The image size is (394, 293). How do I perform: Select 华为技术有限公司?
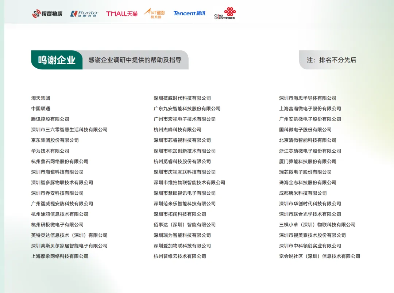point(50,151)
